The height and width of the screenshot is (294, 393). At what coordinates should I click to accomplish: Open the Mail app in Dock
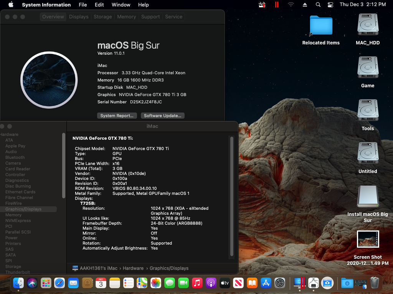(x=73, y=283)
